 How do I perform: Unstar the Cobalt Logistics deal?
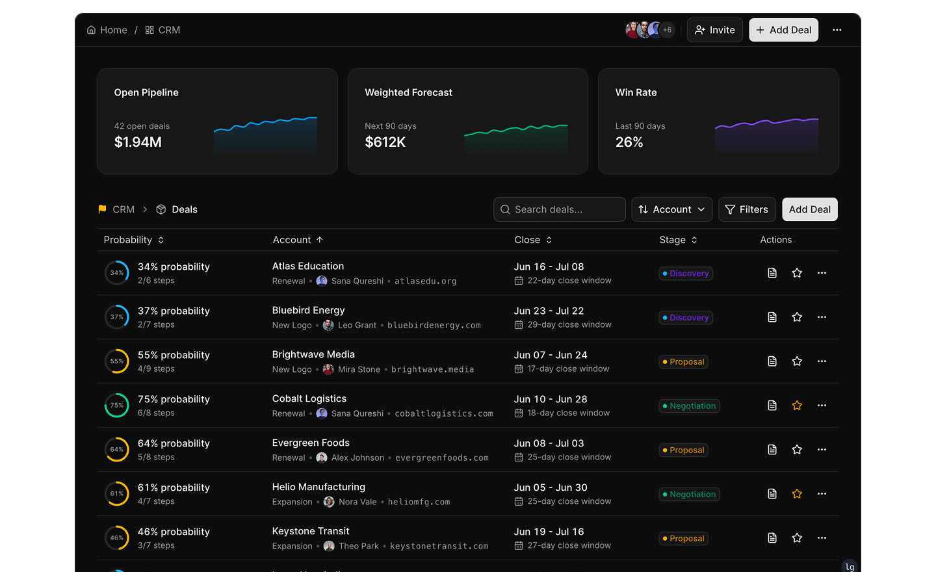pos(797,406)
